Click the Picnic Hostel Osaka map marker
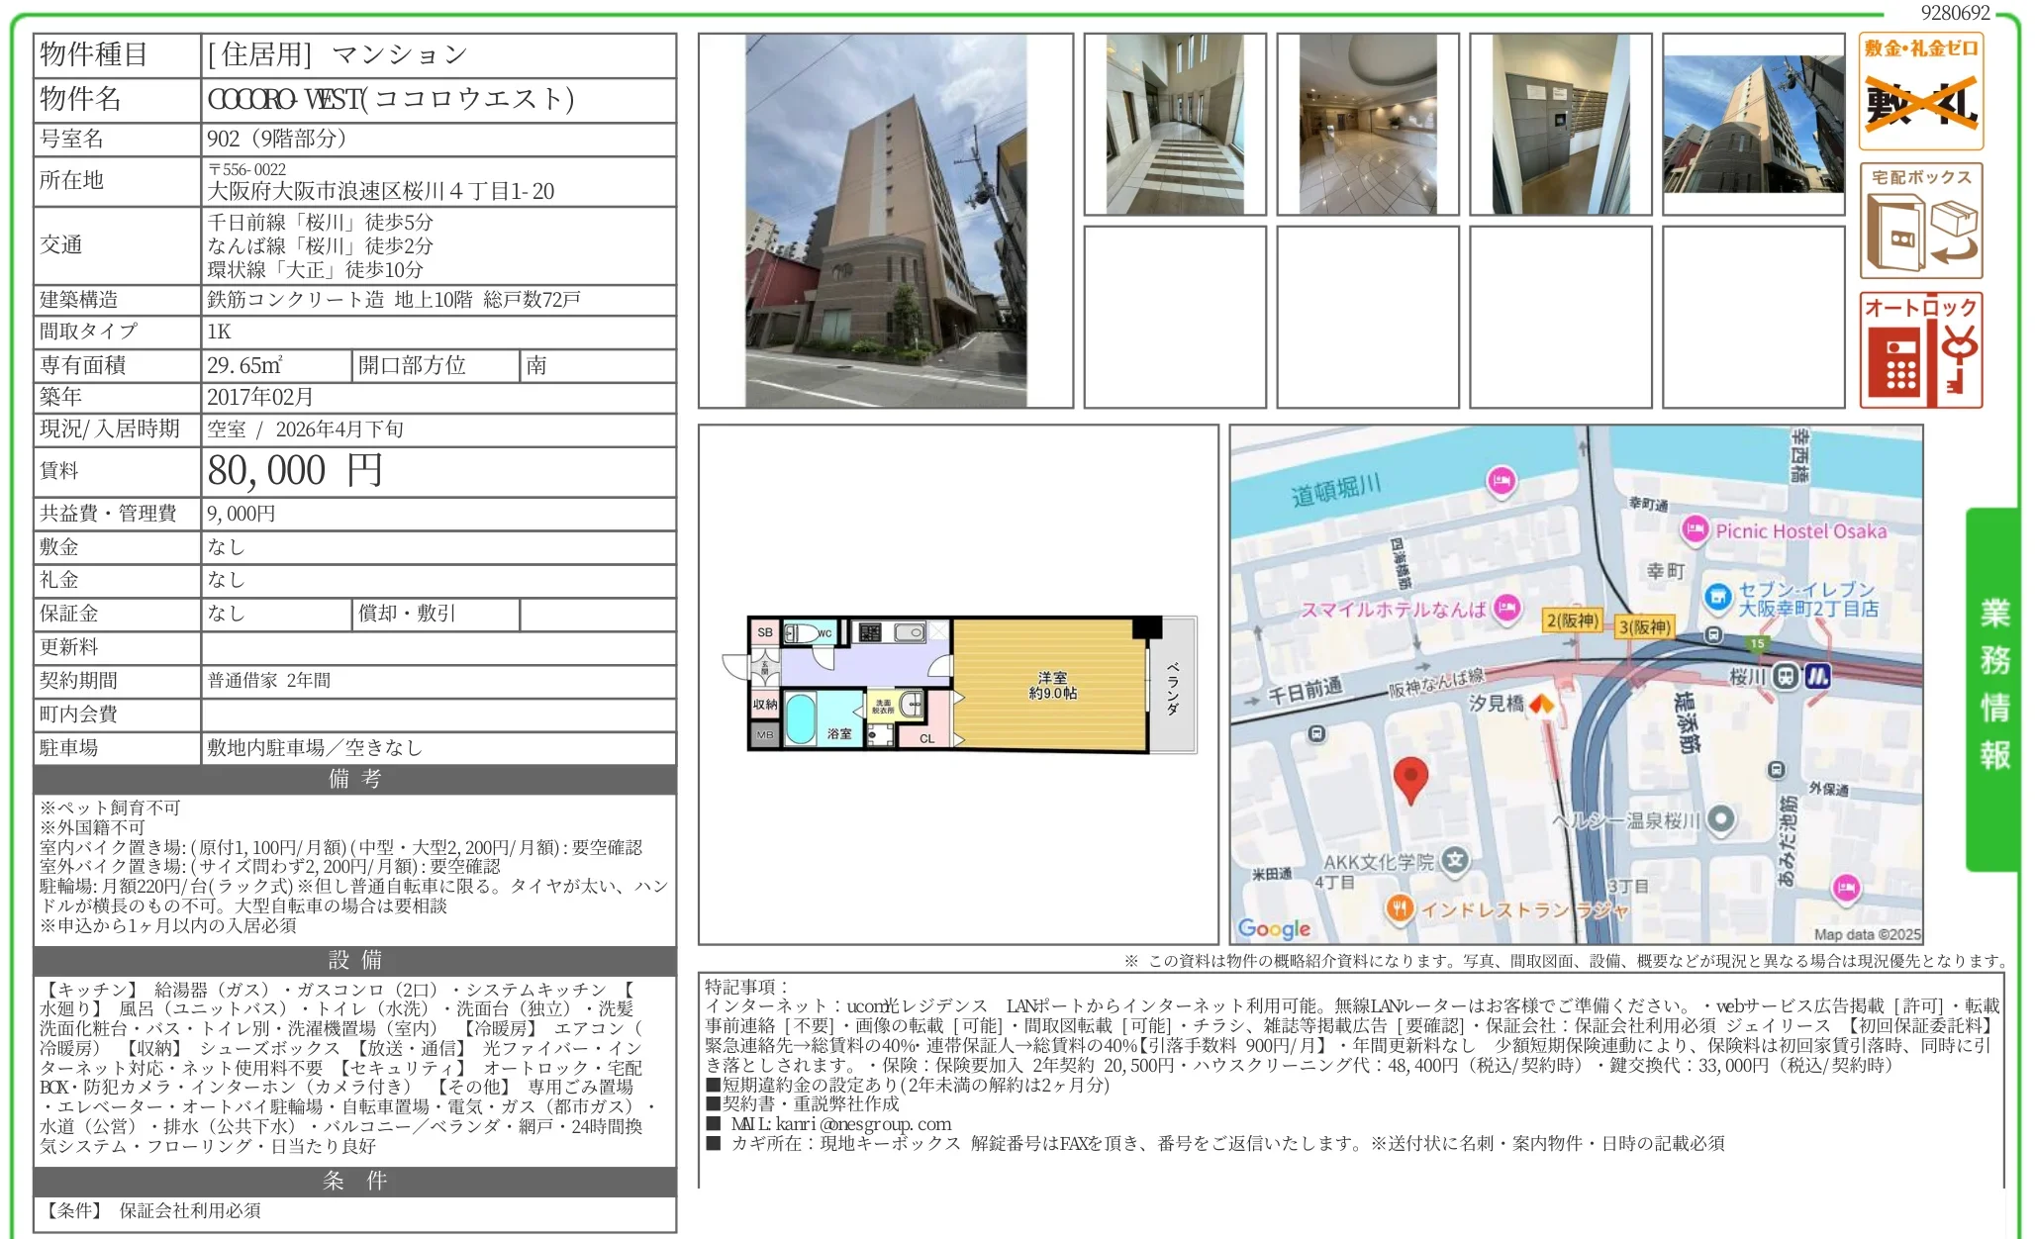The image size is (2035, 1239). pos(1694,529)
